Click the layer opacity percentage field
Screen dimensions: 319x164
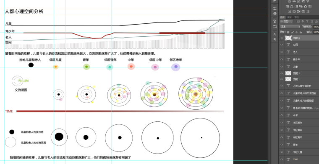316,27
